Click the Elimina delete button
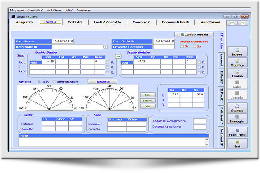 [237, 73]
